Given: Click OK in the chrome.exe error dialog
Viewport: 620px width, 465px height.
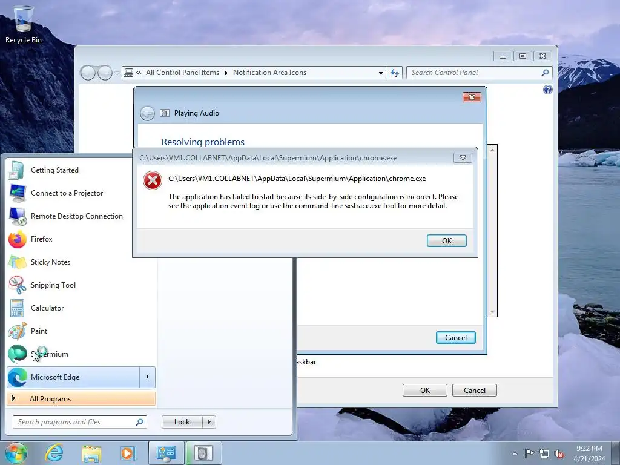Looking at the screenshot, I should click(446, 240).
